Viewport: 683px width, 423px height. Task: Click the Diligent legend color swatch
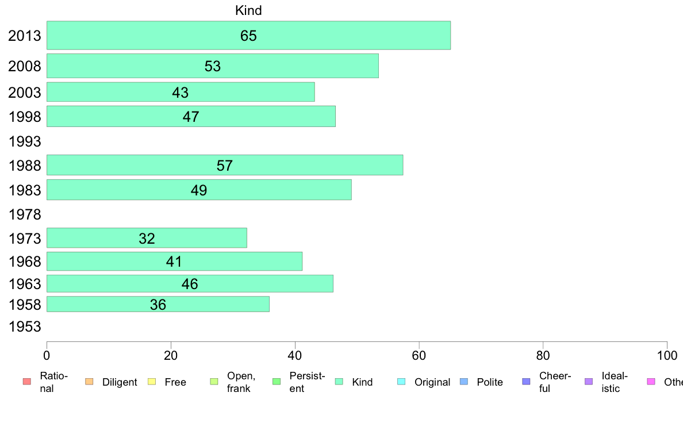(x=89, y=382)
